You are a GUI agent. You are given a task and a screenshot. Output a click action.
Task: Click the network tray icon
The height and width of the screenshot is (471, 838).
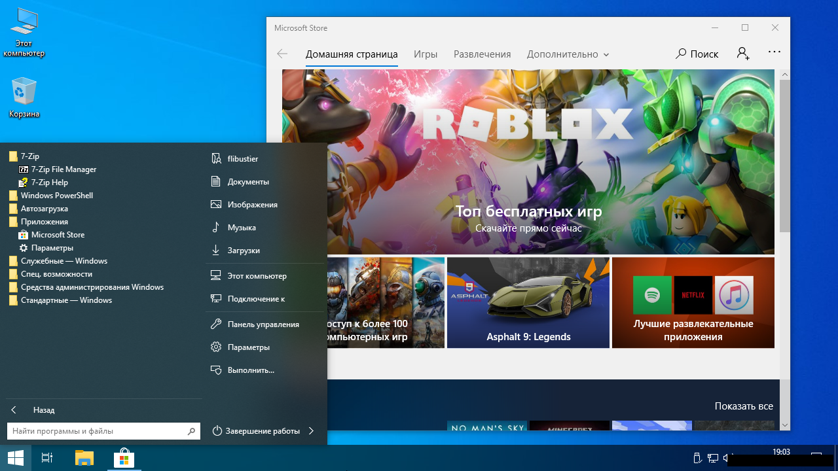(712, 458)
